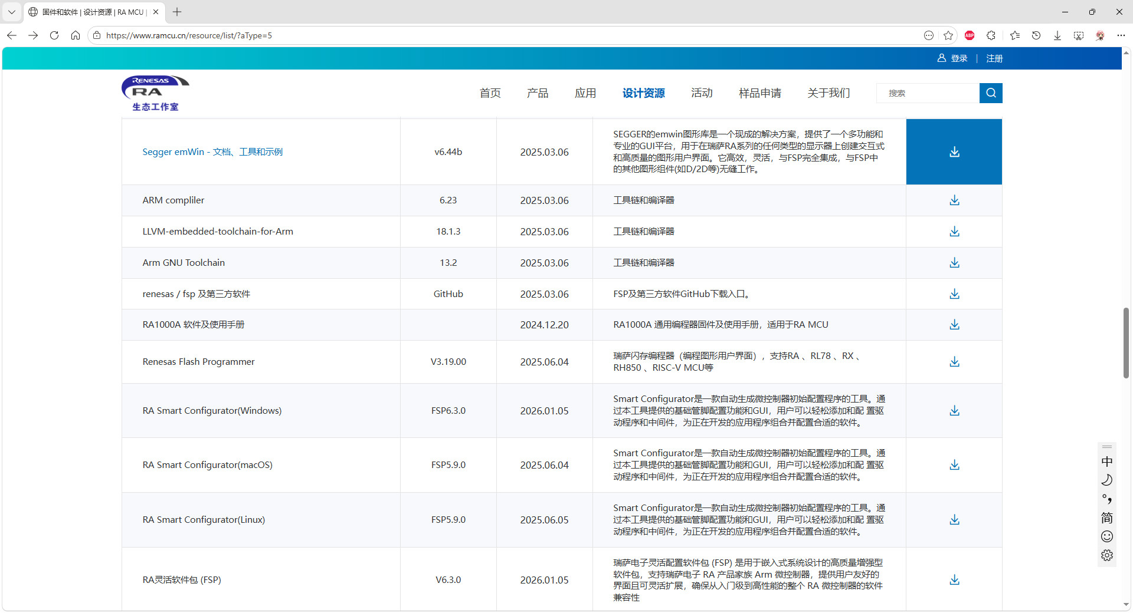Go forward in browser history
This screenshot has width=1133, height=613.
tap(33, 35)
